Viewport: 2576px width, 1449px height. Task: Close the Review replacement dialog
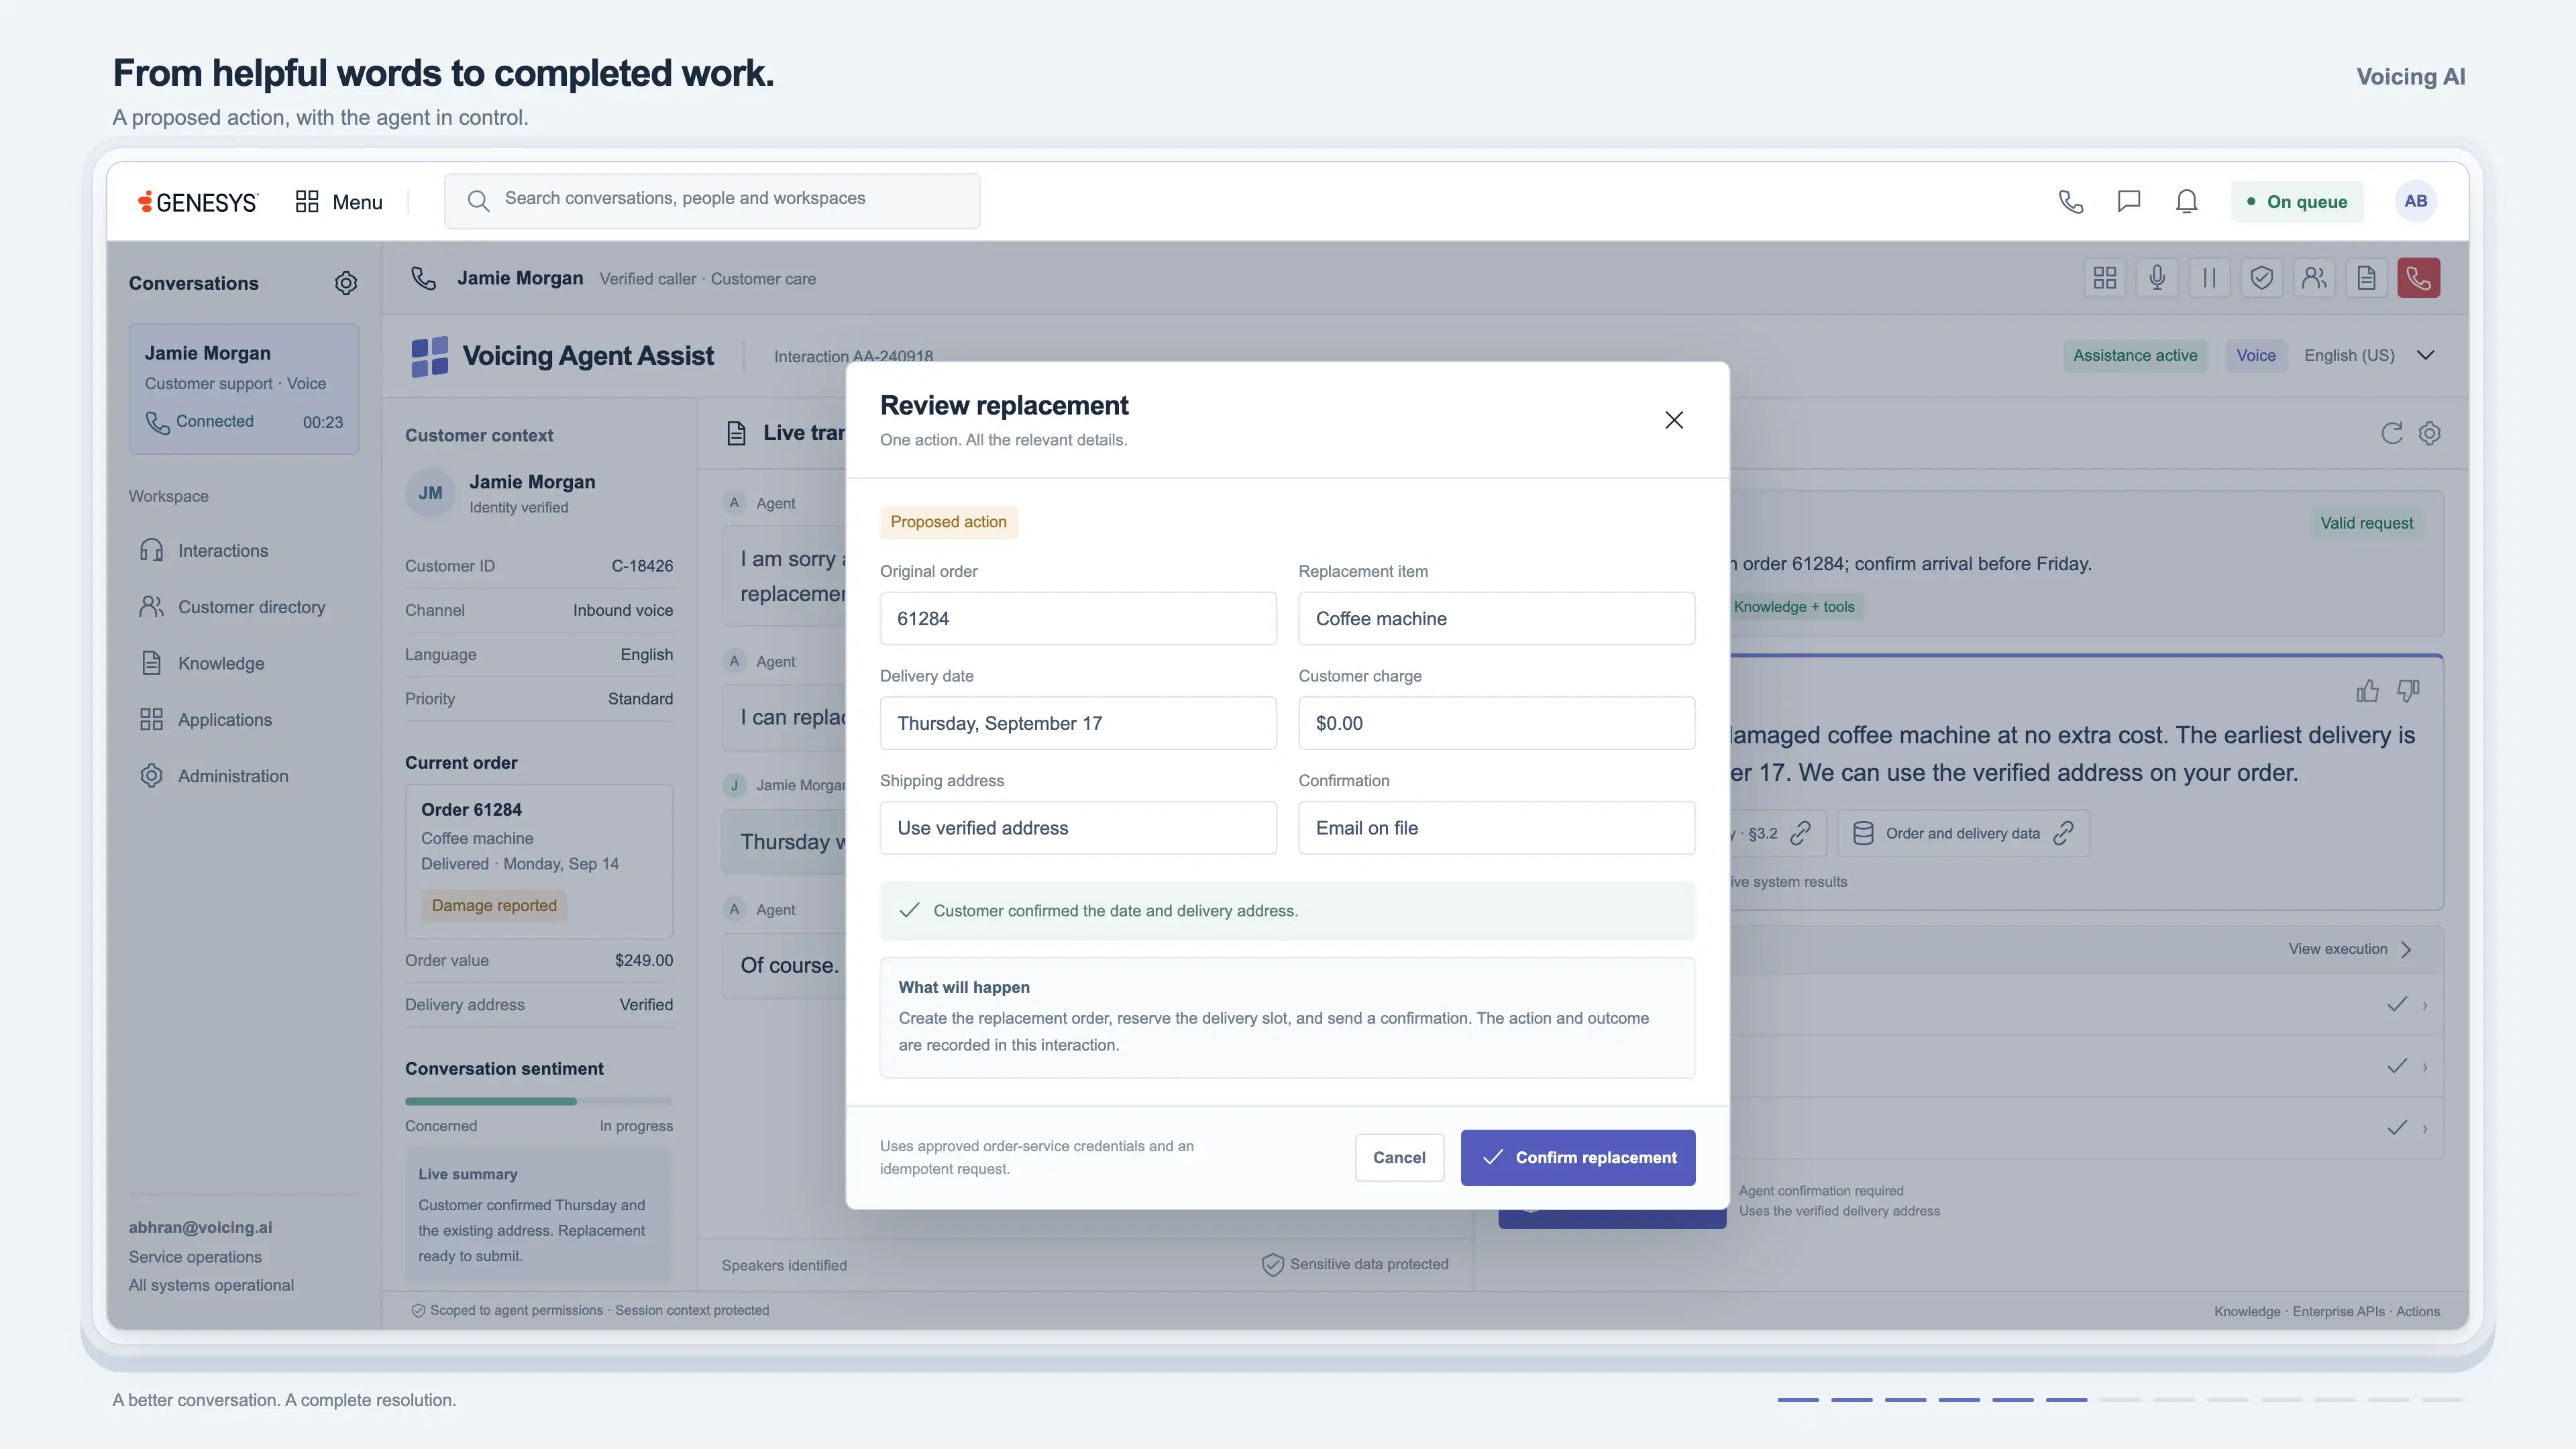point(1674,420)
